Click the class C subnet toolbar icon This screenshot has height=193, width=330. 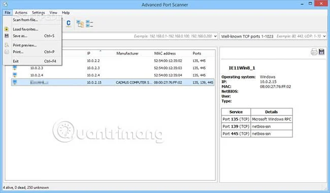69,23
